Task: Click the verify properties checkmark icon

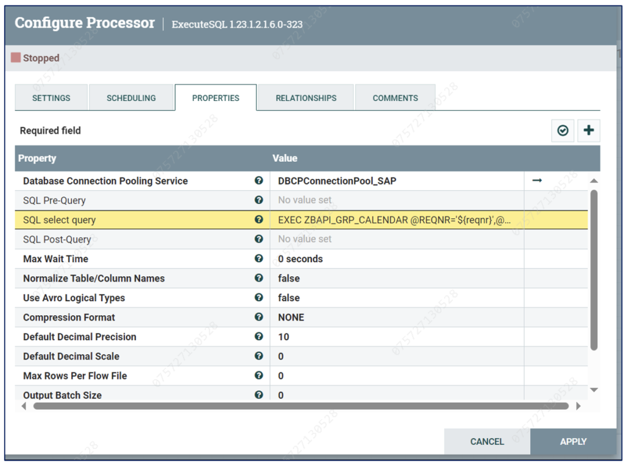Action: pos(562,130)
